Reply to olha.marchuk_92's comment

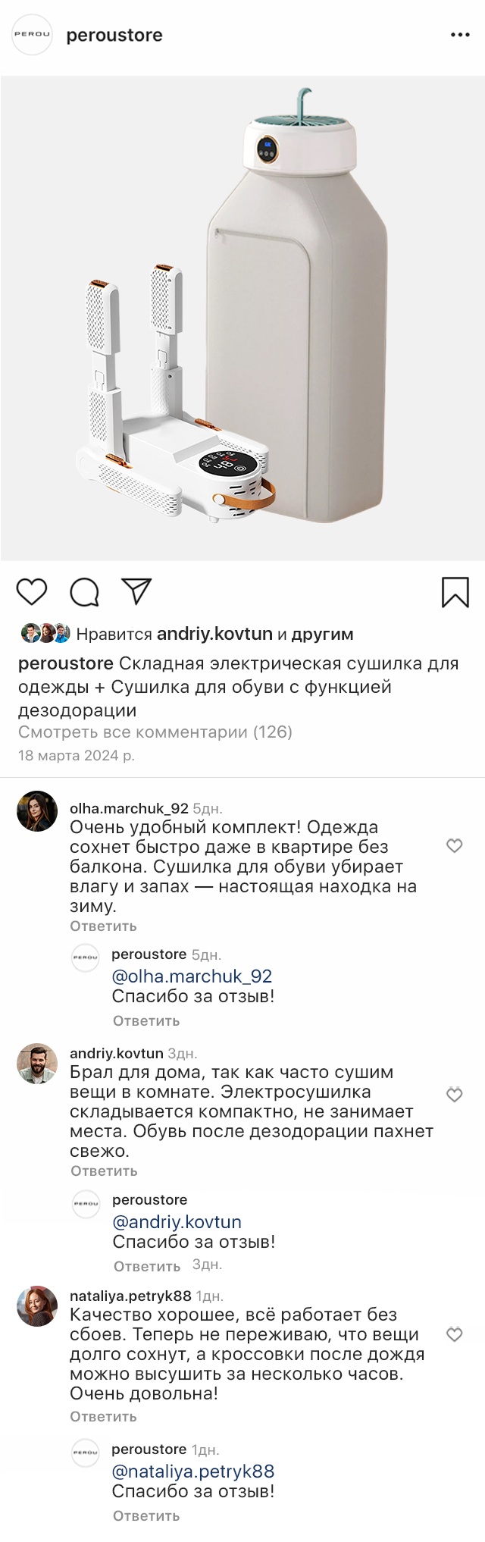[x=103, y=926]
